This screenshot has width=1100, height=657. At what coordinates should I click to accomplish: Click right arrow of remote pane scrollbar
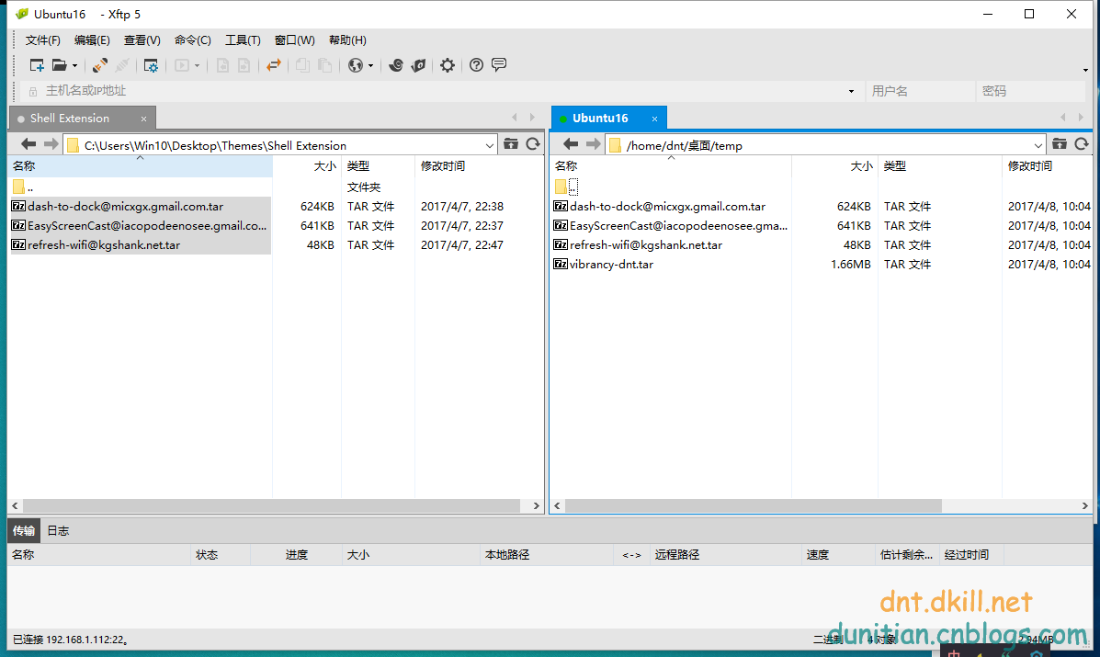[x=1084, y=505]
